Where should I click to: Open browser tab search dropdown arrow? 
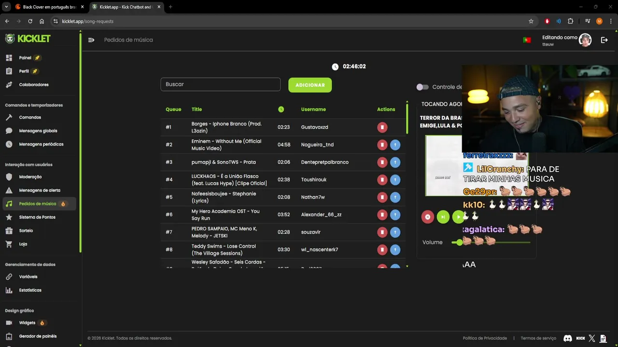(6, 7)
